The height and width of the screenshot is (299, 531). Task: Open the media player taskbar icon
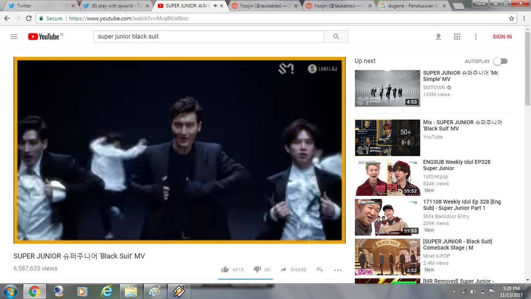click(x=82, y=291)
